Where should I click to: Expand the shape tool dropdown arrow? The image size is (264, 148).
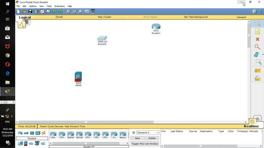click(263, 55)
